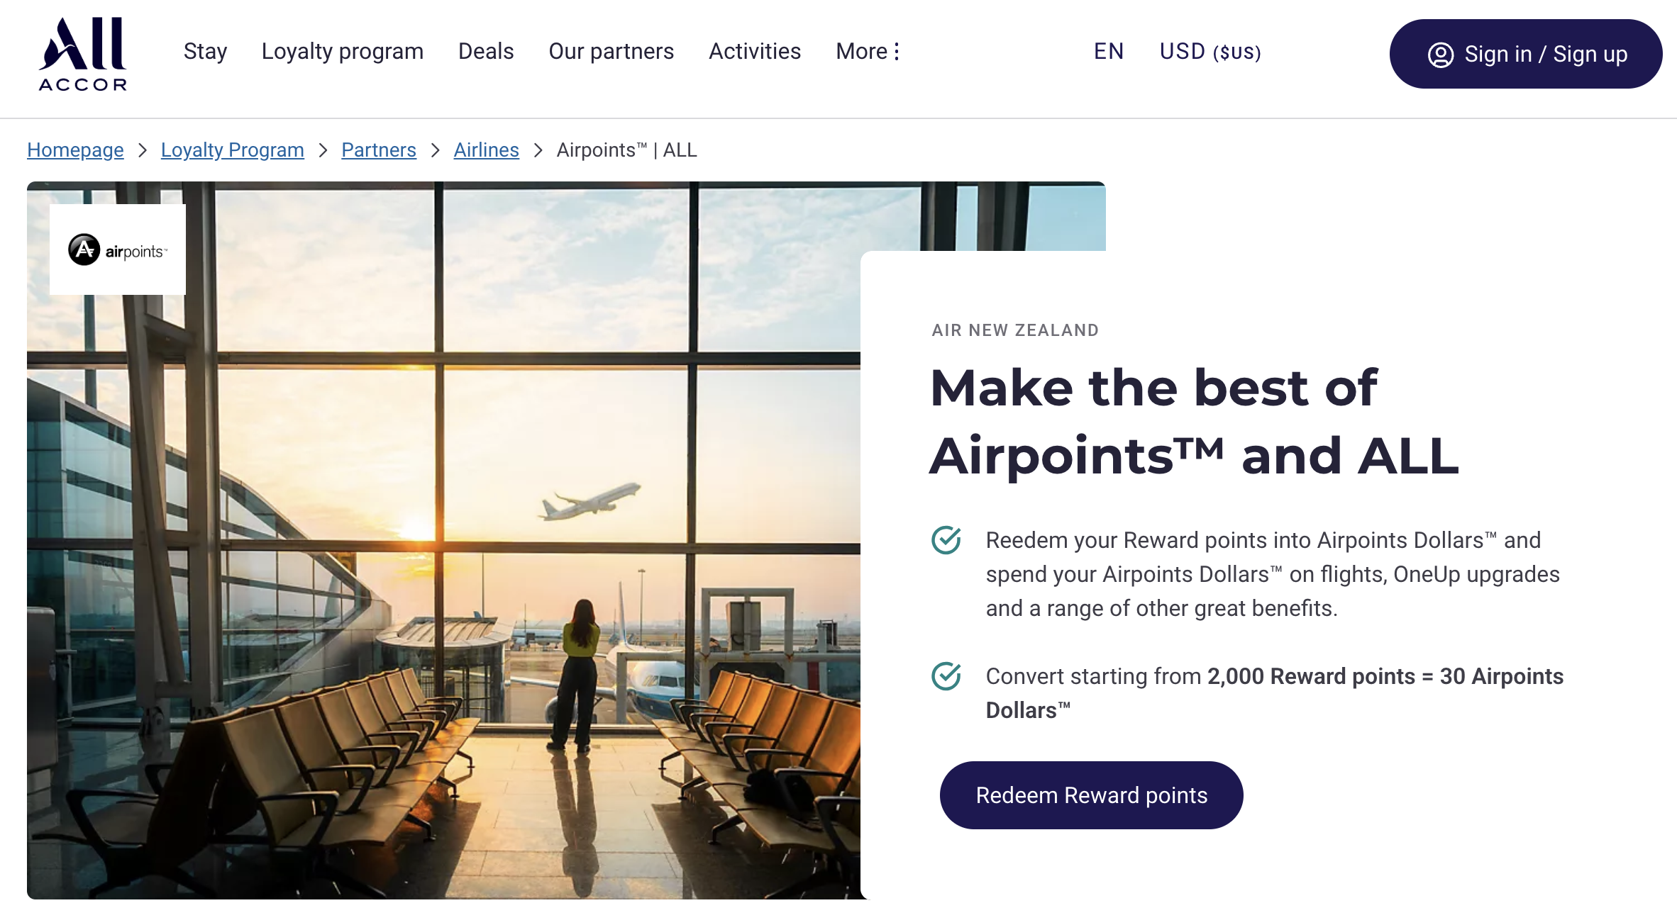Image resolution: width=1677 pixels, height=903 pixels.
Task: Go to Activities in the navigation
Action: 755,52
